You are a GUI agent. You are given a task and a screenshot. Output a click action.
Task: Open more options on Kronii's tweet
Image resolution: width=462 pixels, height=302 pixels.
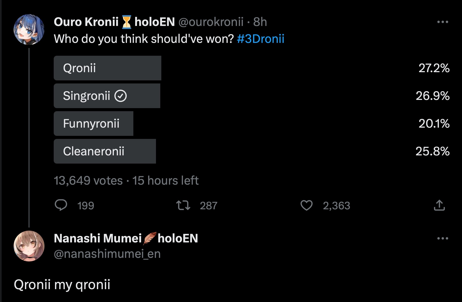442,22
